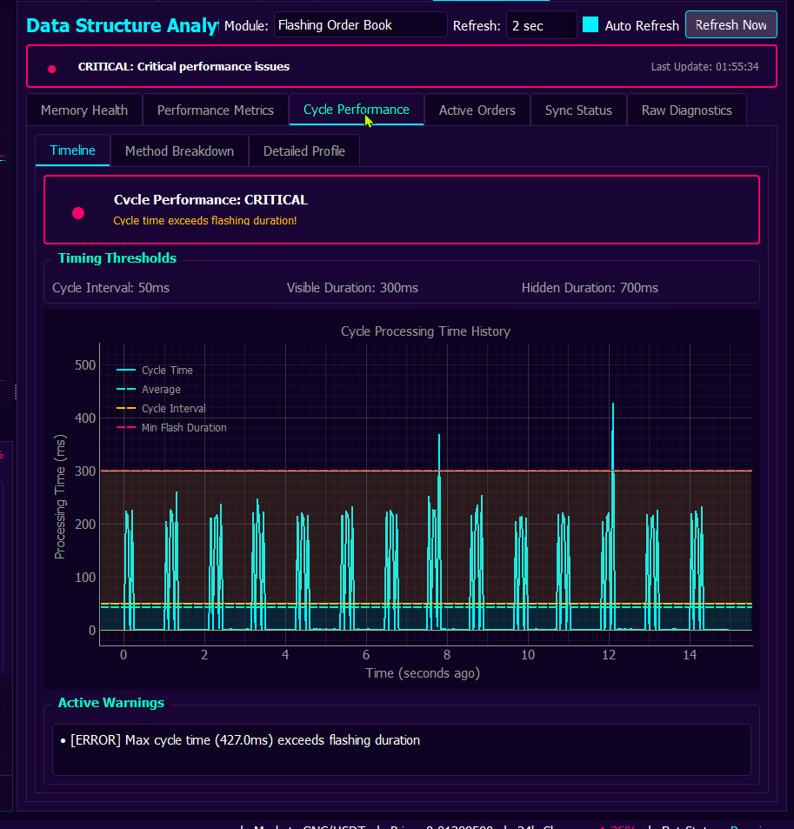Click the red status dot in the top CRITICAL banner
The image size is (794, 829).
[x=51, y=69]
